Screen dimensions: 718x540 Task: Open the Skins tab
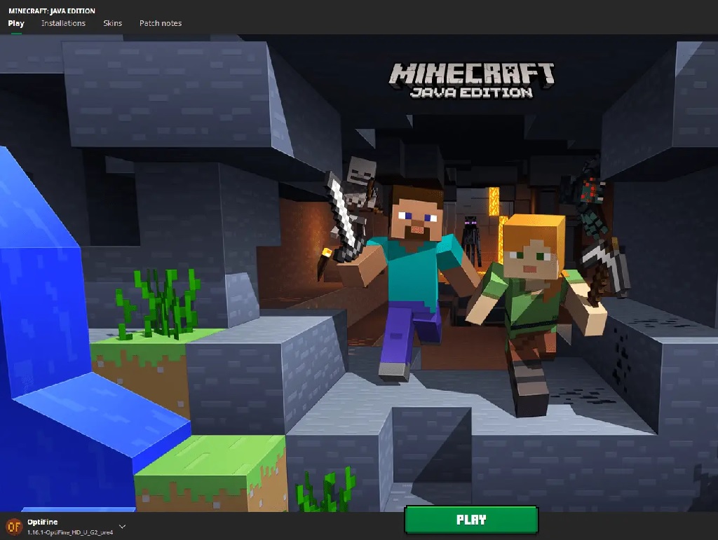113,23
